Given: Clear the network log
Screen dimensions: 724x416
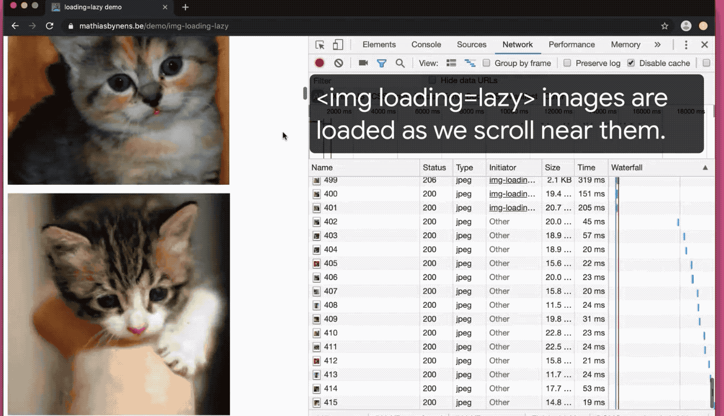Looking at the screenshot, I should (338, 63).
